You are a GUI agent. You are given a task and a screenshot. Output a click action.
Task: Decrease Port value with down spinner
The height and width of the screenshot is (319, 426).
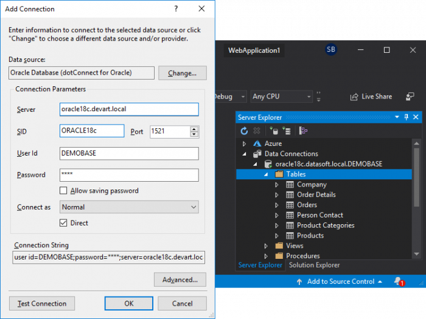tap(194, 134)
